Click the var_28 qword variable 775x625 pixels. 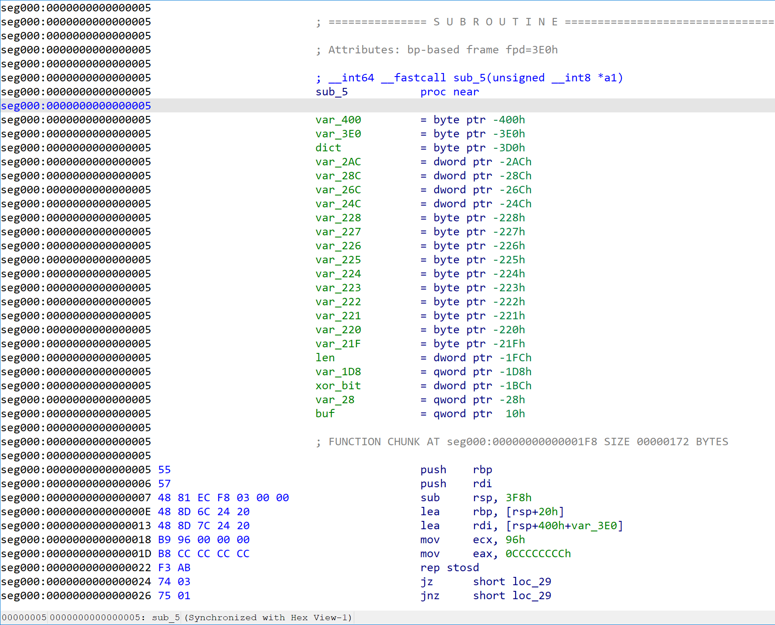pyautogui.click(x=335, y=400)
